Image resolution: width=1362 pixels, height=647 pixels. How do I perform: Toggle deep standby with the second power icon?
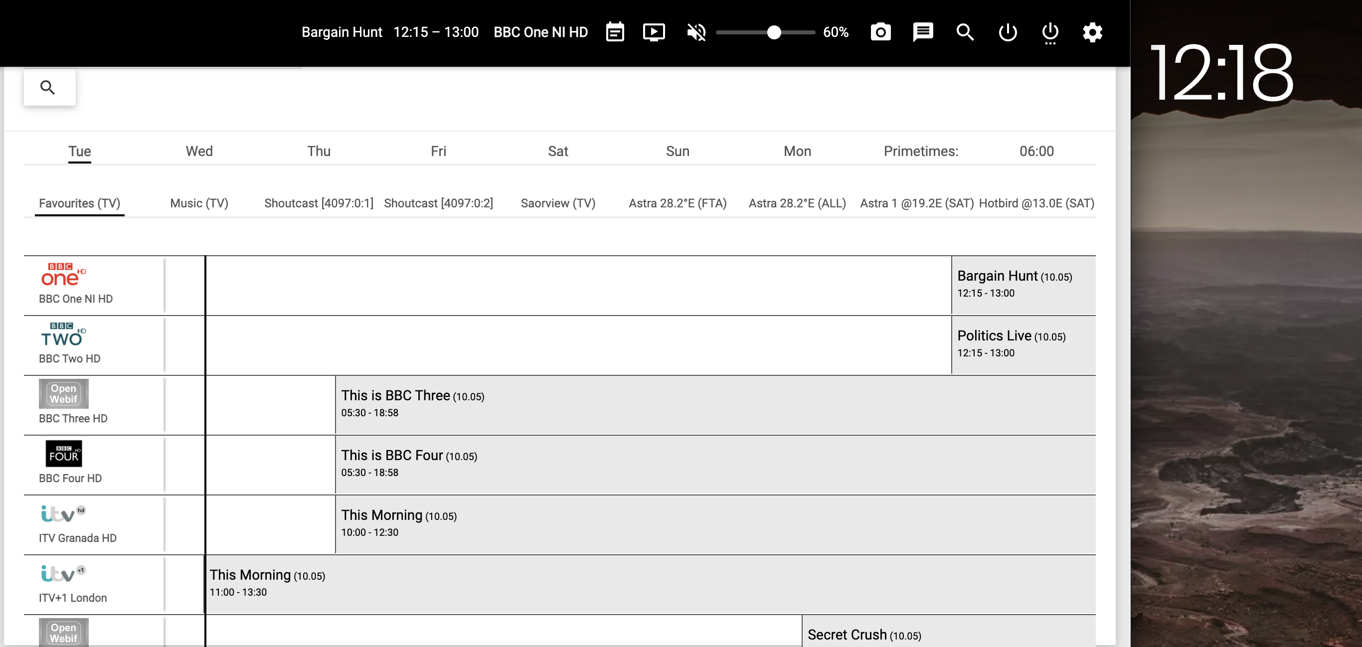pos(1050,32)
